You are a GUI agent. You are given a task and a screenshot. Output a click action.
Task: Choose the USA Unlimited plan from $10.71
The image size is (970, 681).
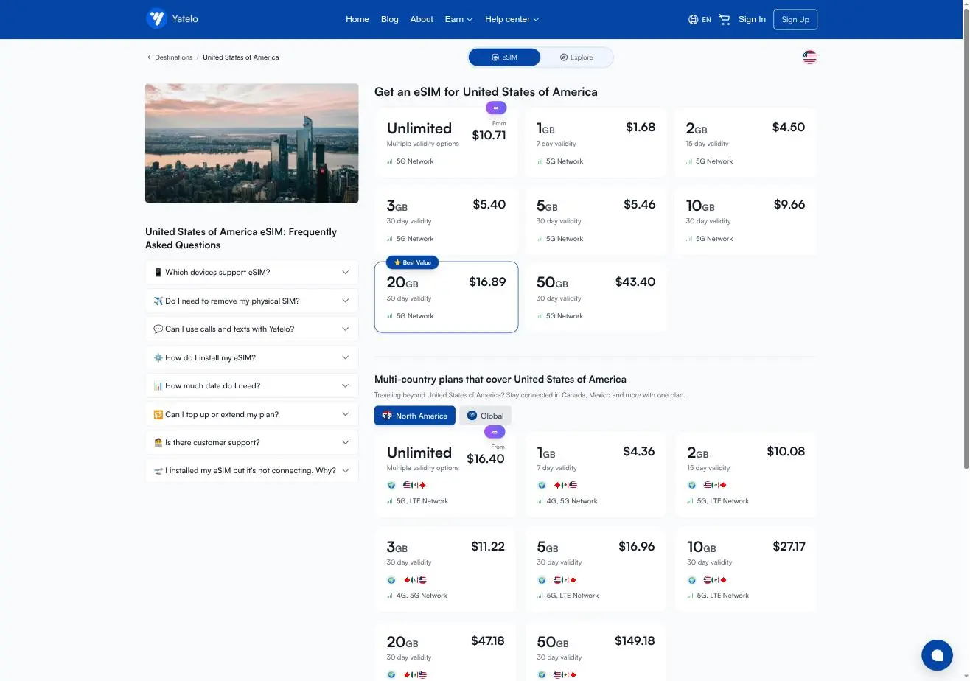point(447,143)
